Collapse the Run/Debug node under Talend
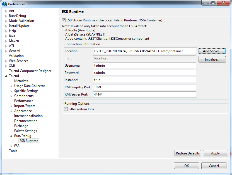The width and height of the screenshot is (232, 175). coord(11,136)
